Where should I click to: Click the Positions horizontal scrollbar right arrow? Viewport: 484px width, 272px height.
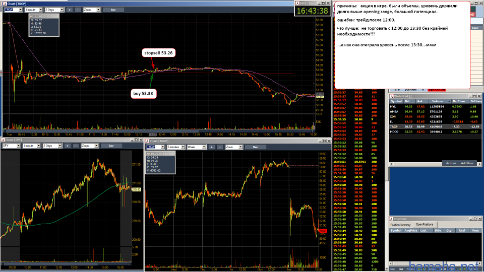479,263
